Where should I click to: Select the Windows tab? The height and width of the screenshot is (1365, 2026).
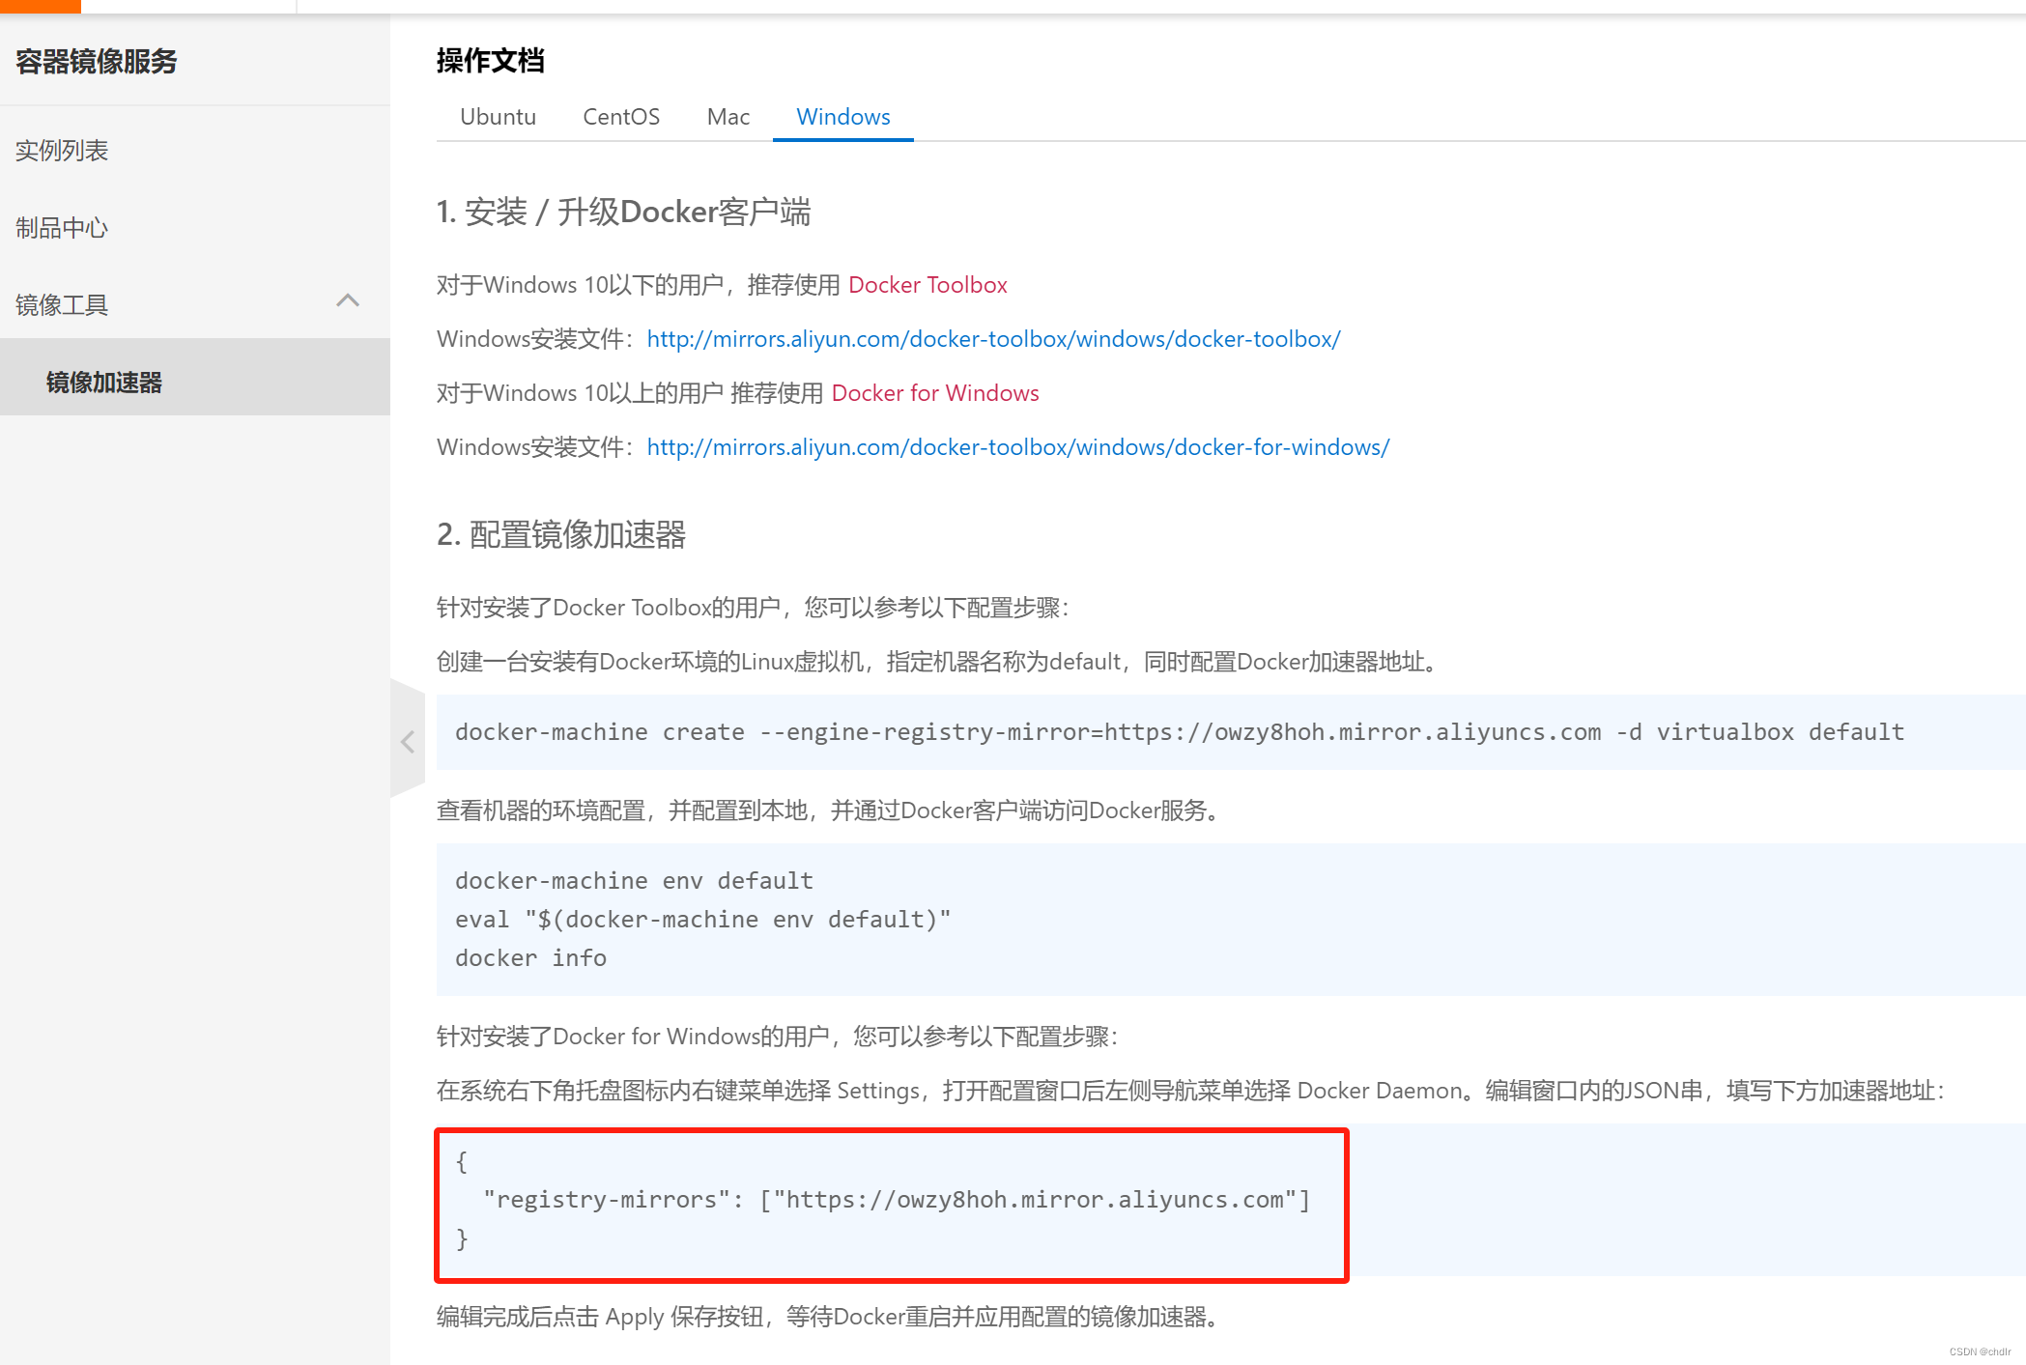[x=842, y=117]
